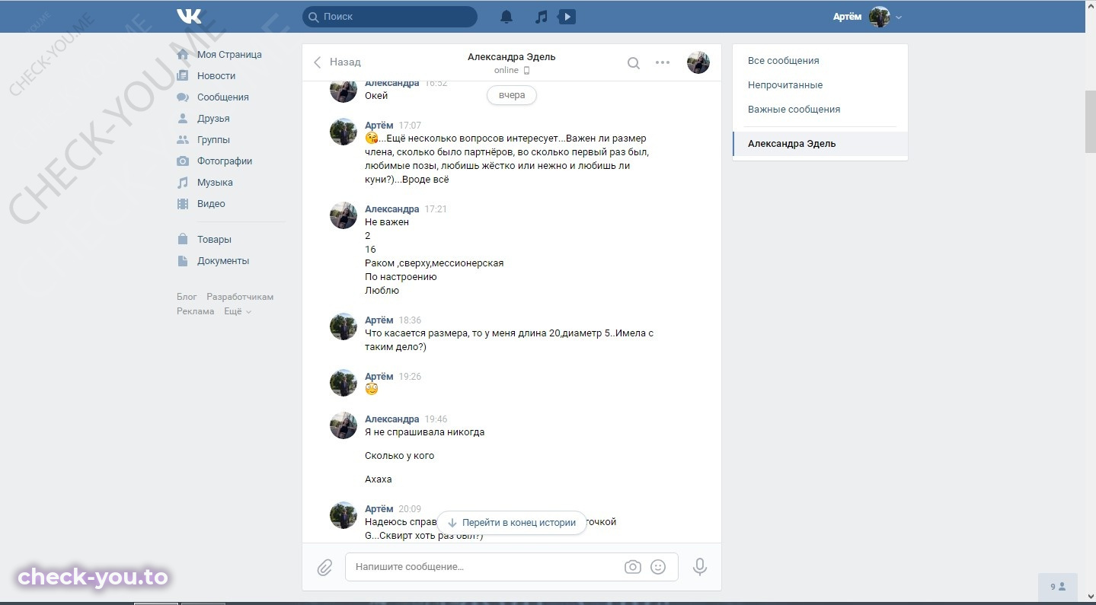Viewport: 1096px width, 605px height.
Task: Select the message text Окей
Action: 376,96
